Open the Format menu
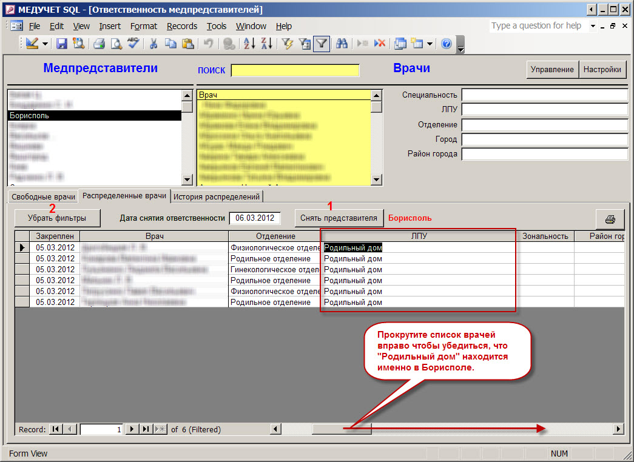Image resolution: width=634 pixels, height=462 pixels. (x=144, y=26)
